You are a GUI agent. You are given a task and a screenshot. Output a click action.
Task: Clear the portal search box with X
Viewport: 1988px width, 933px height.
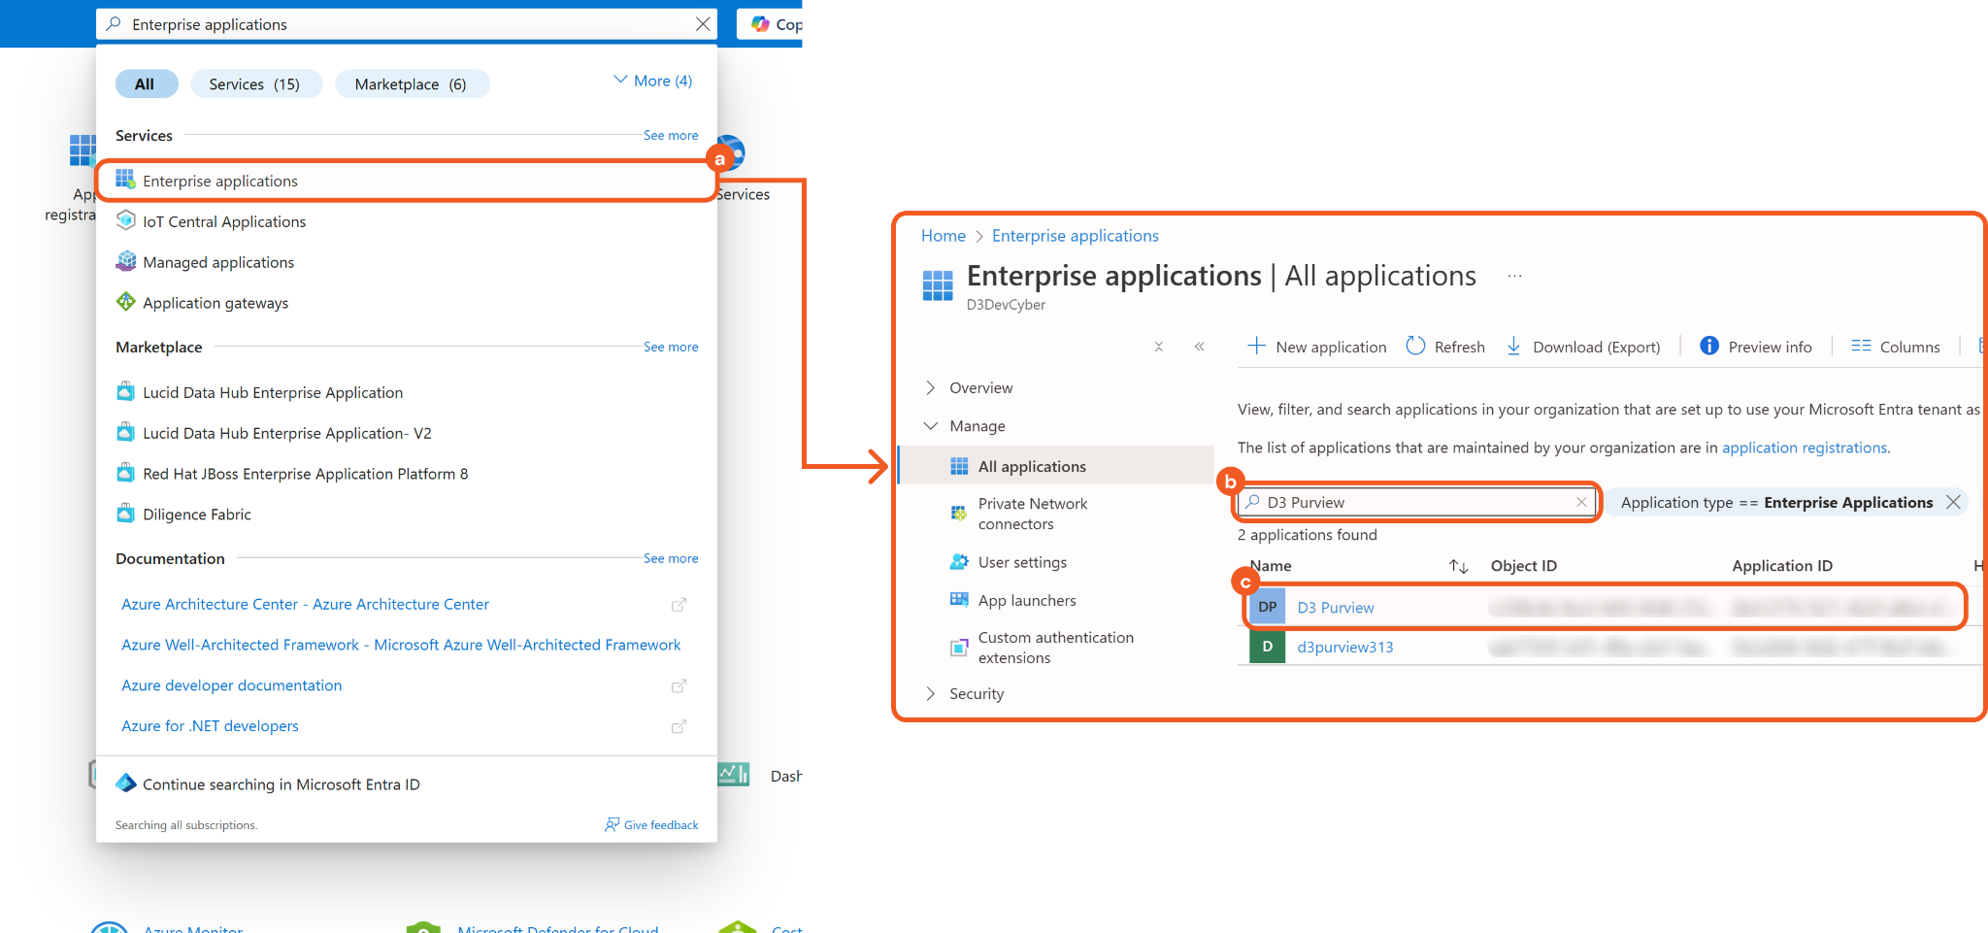[703, 24]
